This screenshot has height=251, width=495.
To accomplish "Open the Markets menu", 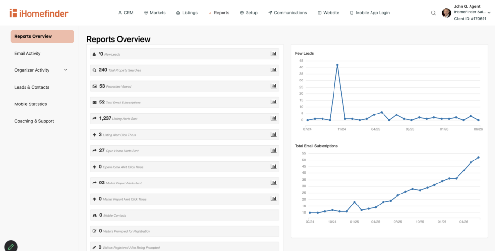I will point(155,13).
